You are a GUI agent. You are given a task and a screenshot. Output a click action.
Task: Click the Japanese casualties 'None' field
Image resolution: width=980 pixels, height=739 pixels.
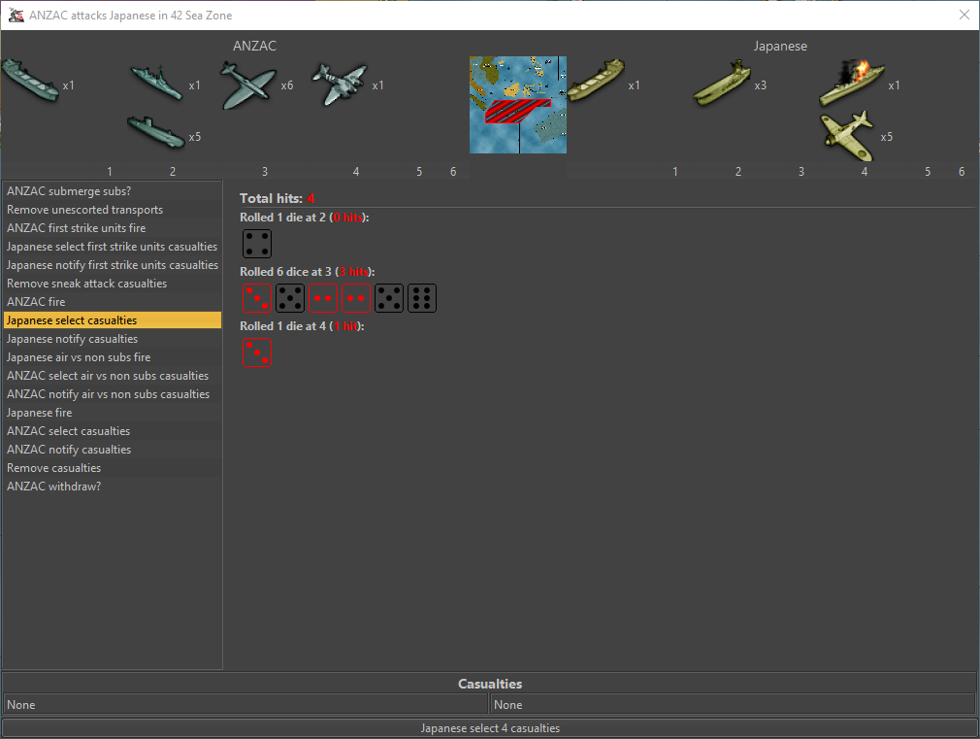pos(734,705)
